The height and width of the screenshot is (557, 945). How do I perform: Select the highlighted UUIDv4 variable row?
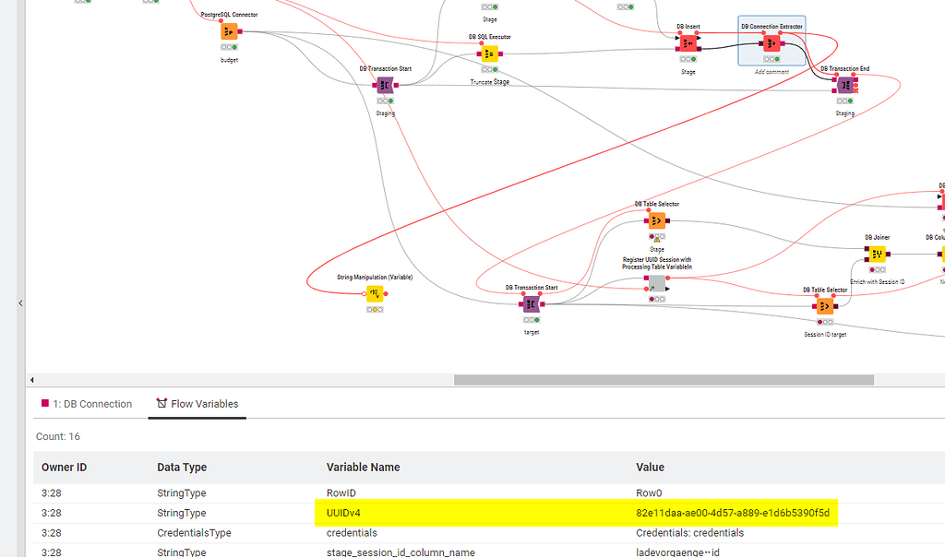[x=461, y=513]
